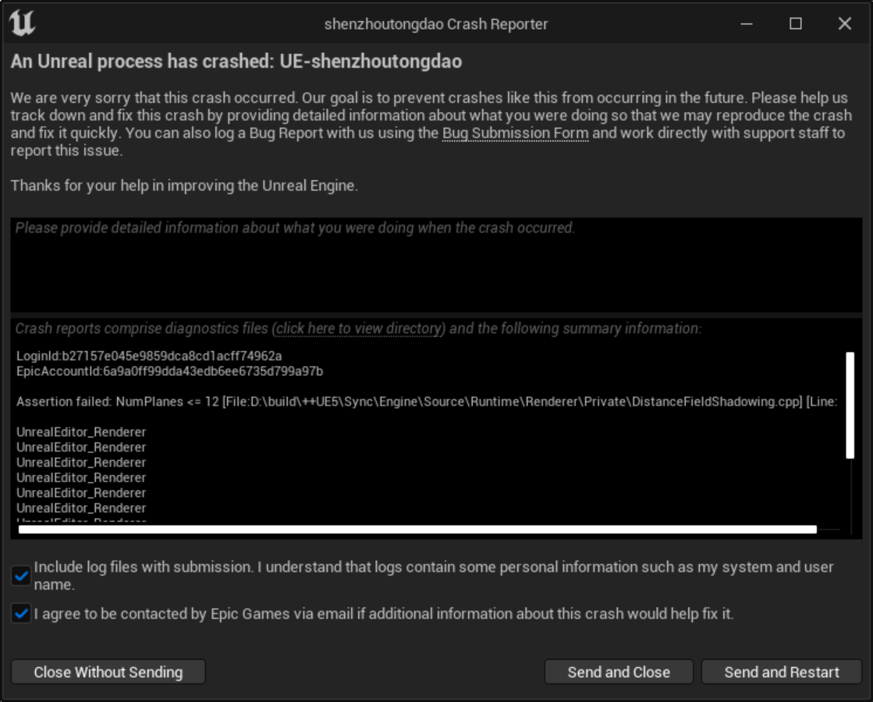Open the Bug Submission Form link
The image size is (873, 702).
pyautogui.click(x=515, y=133)
